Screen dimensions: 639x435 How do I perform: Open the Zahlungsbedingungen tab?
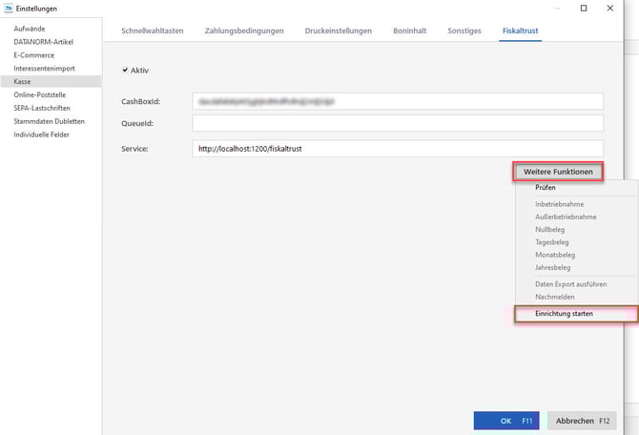(244, 31)
